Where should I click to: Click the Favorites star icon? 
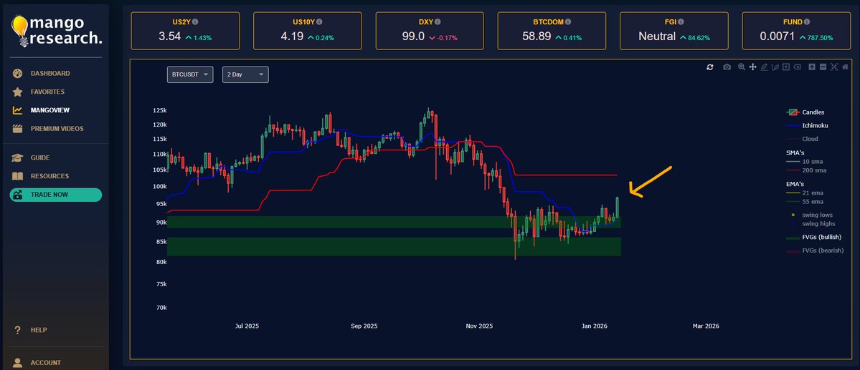tap(17, 92)
